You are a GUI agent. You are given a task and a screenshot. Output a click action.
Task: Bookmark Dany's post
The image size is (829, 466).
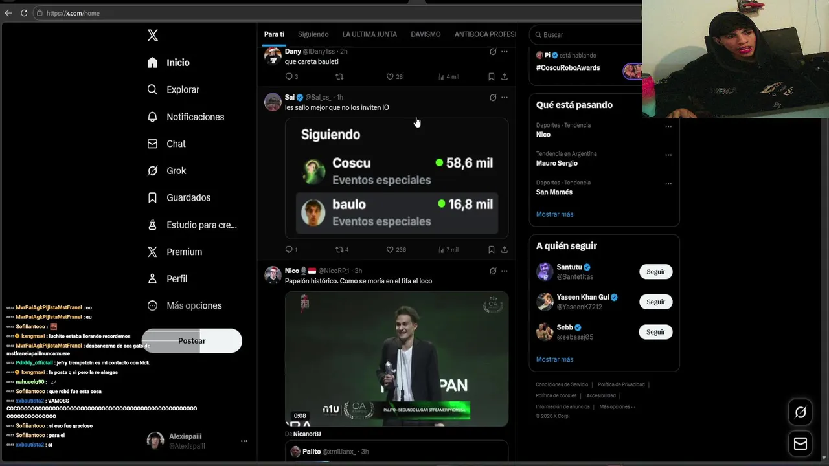pos(491,76)
